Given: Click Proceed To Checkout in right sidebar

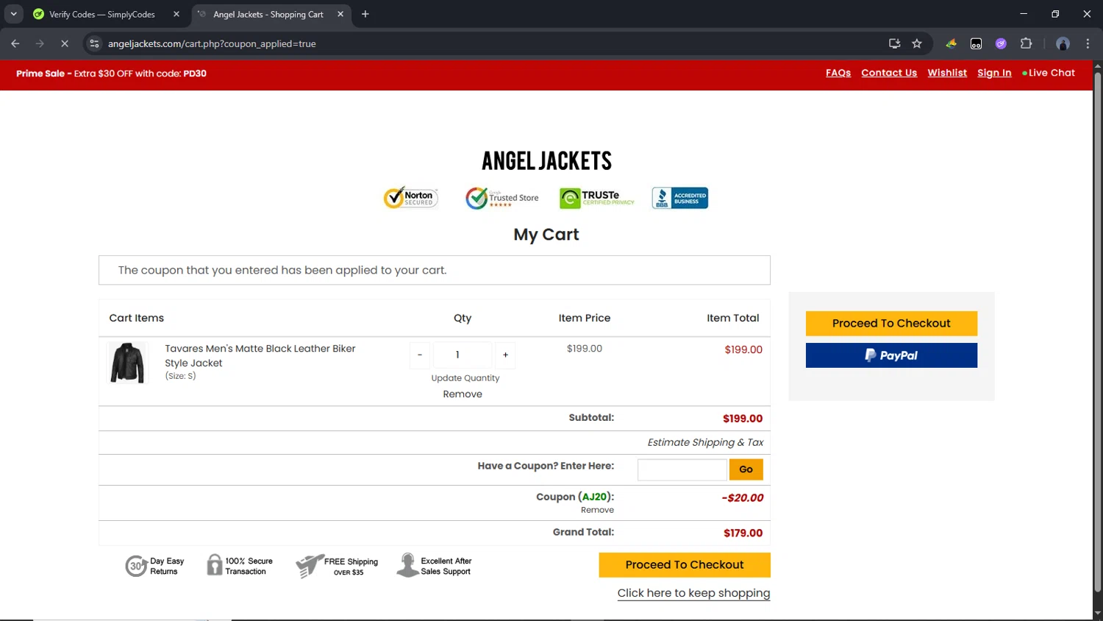Looking at the screenshot, I should [891, 324].
